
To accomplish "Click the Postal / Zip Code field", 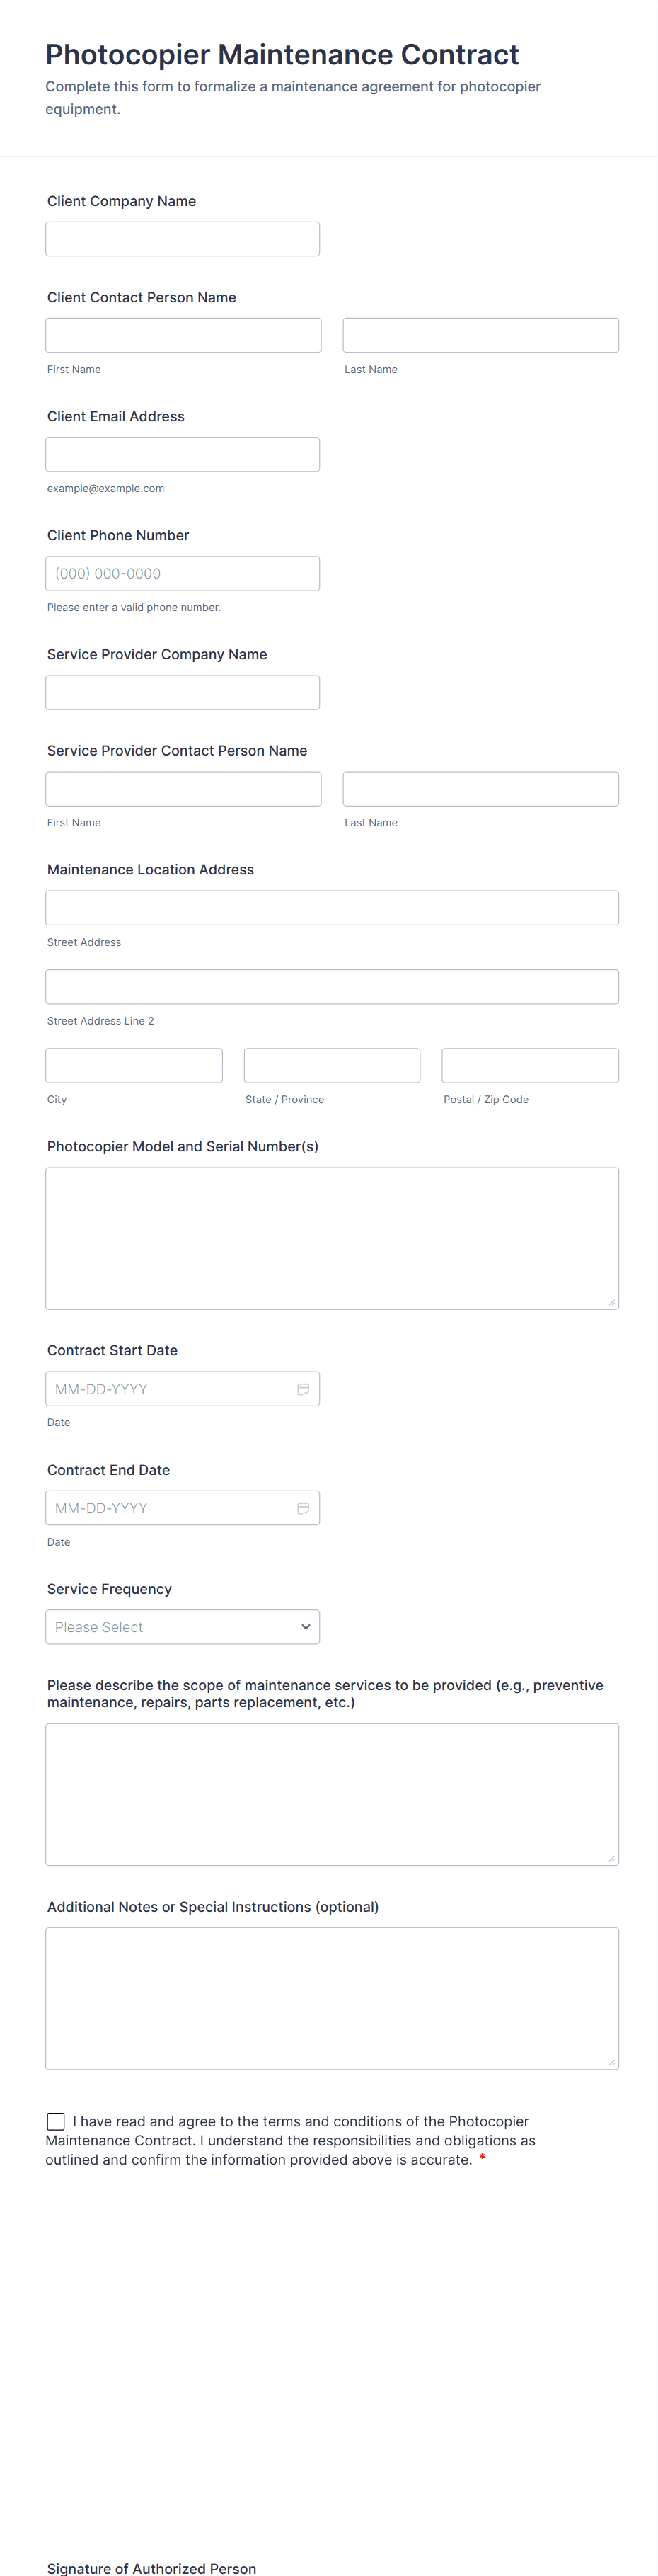I will coord(530,1065).
